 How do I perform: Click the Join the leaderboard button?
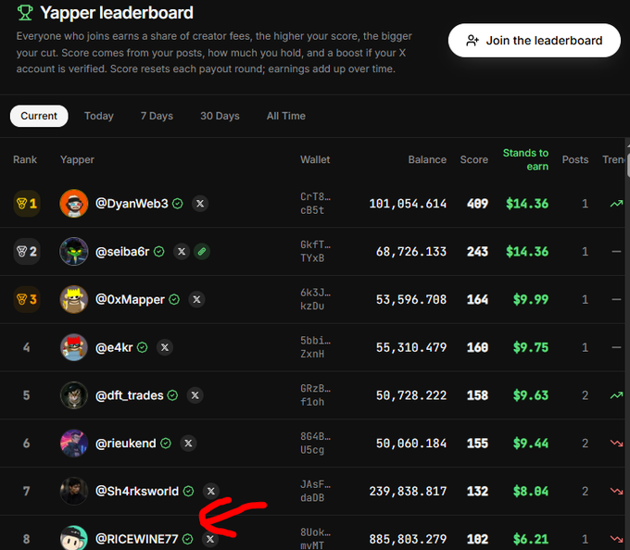point(534,41)
